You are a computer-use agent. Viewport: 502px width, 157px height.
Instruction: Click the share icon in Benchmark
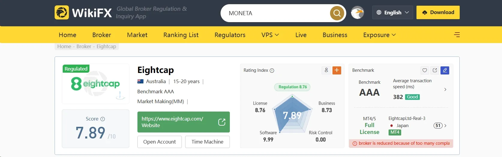click(435, 70)
